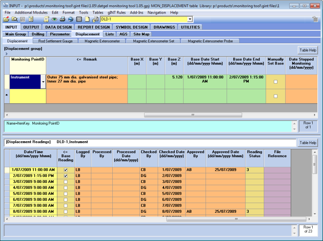
Task: Click the blank new page icon
Action: click(87, 19)
